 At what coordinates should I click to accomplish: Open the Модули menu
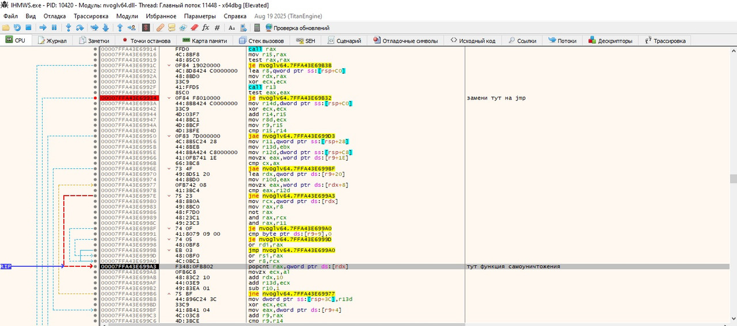(127, 16)
